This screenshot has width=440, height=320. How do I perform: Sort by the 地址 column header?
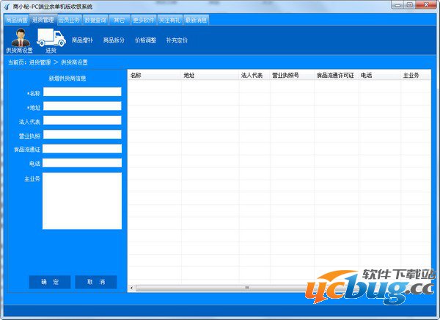click(210, 76)
